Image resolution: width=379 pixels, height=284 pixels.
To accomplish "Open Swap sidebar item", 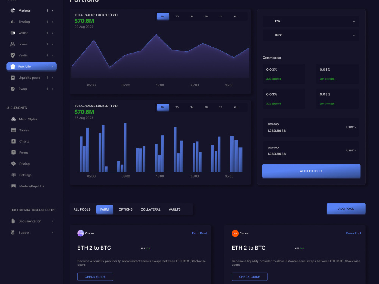I will [x=32, y=89].
